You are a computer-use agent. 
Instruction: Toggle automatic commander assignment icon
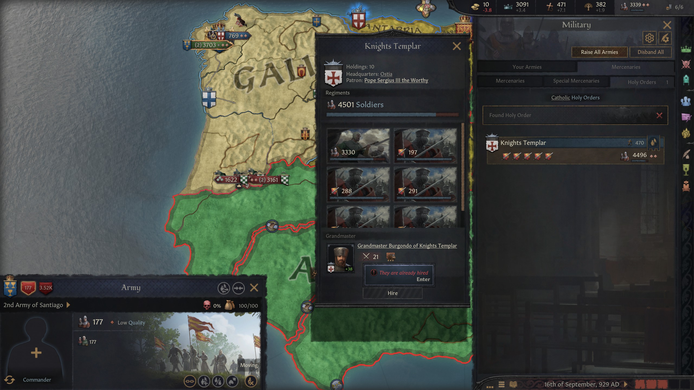click(9, 380)
